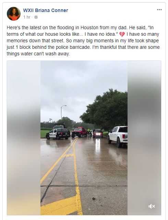This screenshot has width=168, height=220.
Task: Click the red truck at the barricade
Action: pos(80,132)
